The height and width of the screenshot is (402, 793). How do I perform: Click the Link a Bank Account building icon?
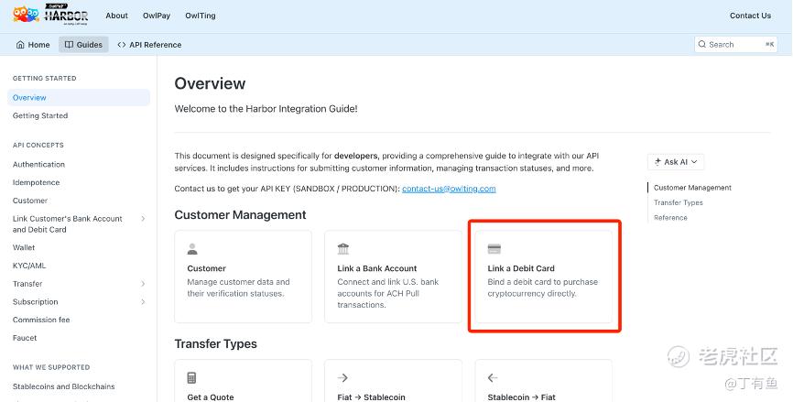point(343,249)
